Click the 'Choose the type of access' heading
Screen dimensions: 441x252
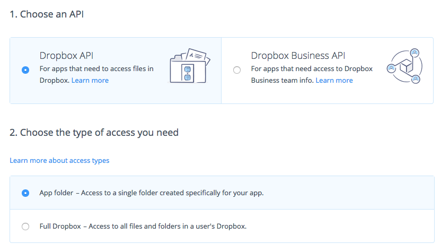(x=94, y=133)
